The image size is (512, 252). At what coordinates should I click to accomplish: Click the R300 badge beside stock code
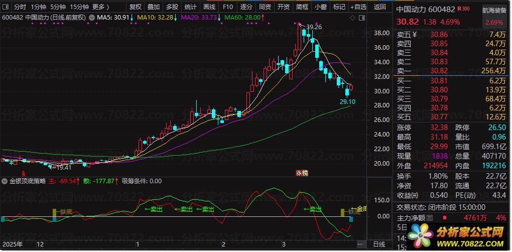(x=464, y=9)
